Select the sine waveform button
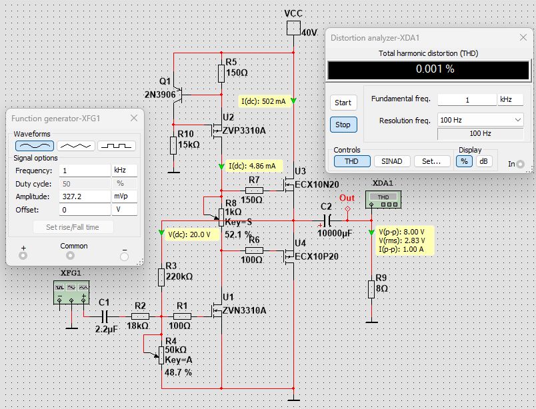 pos(35,146)
